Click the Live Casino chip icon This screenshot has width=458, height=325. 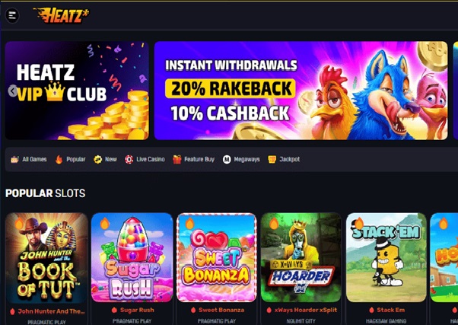coord(129,159)
